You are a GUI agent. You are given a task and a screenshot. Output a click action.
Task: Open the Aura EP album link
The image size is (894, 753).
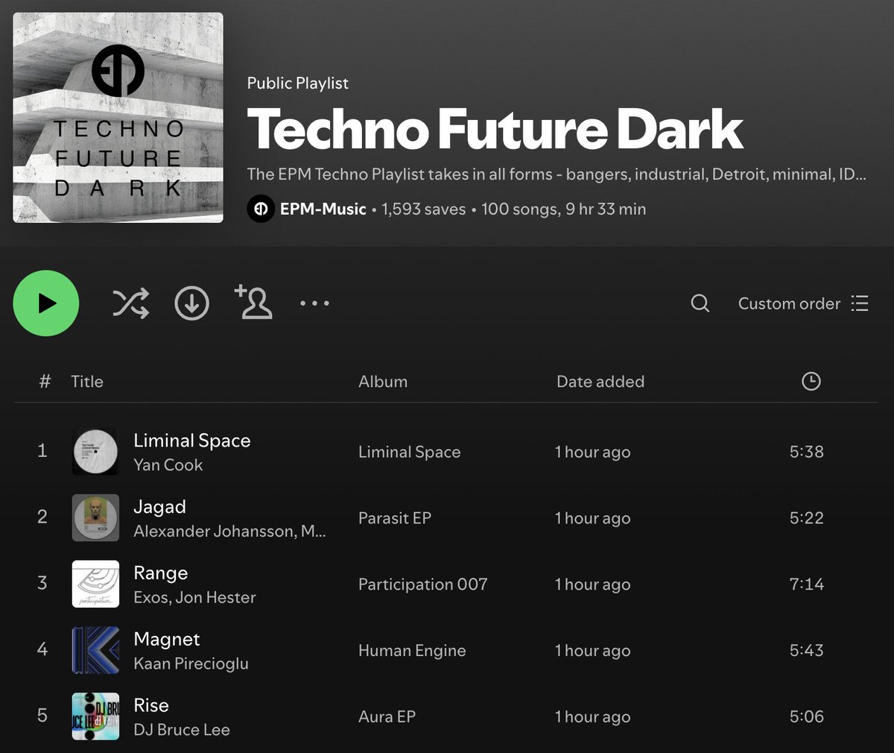(387, 717)
